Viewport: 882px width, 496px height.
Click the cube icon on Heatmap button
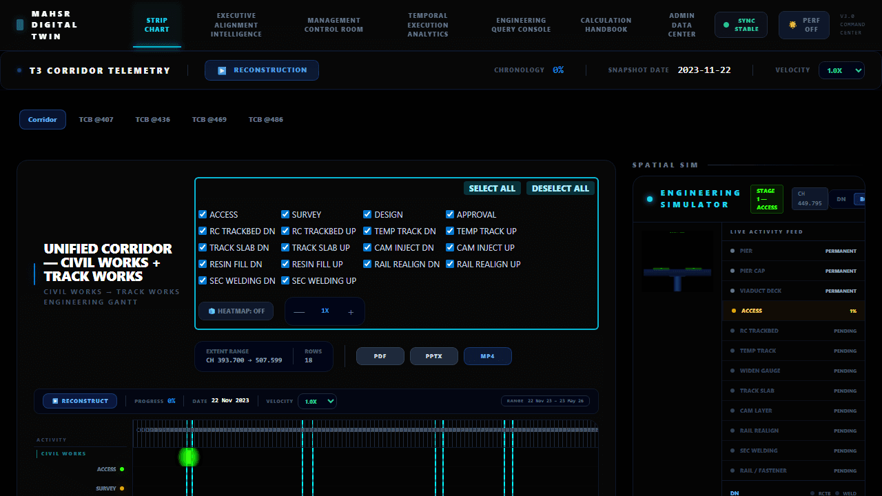(212, 311)
